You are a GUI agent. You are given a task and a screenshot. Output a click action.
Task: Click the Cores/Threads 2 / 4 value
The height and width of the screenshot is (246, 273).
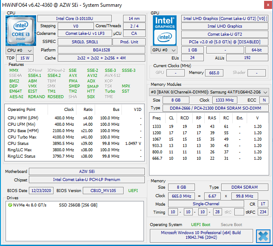point(134,26)
